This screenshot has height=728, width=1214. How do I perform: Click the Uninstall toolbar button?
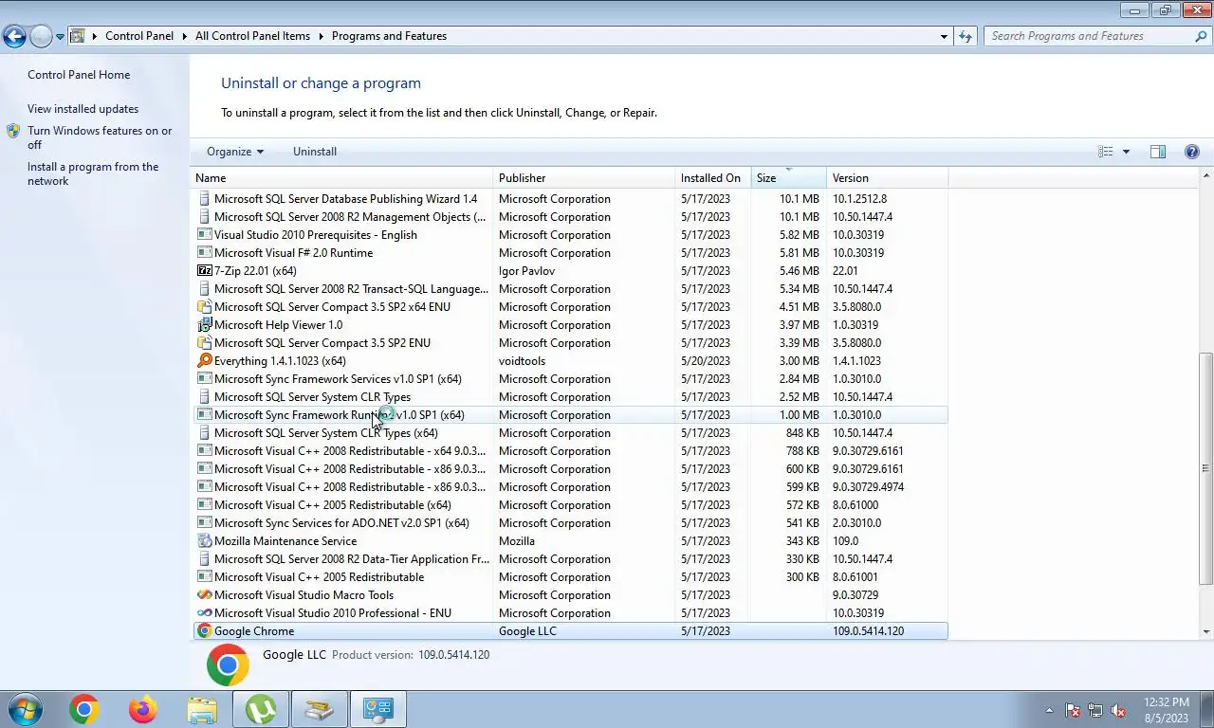(315, 152)
